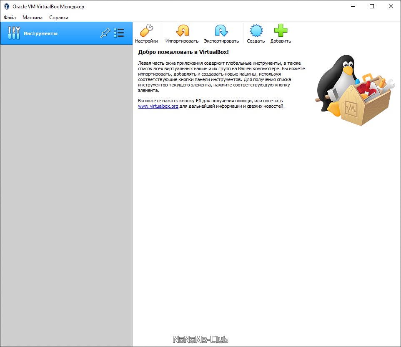This screenshot has width=401, height=347.
Task: Open the Справка menu
Action: pos(59,18)
